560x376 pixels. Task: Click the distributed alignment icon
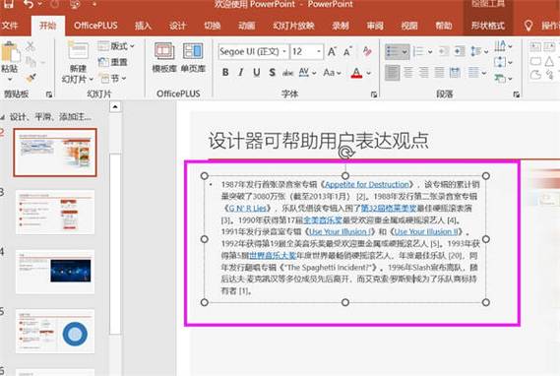point(455,73)
